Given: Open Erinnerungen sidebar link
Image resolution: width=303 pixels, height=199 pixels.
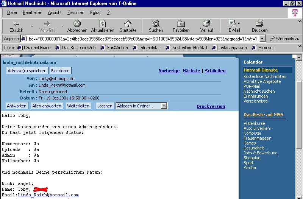Looking at the screenshot, I should point(256,96).
